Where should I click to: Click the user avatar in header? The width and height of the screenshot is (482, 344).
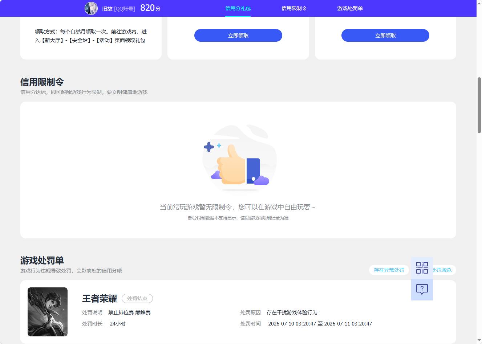coord(91,8)
